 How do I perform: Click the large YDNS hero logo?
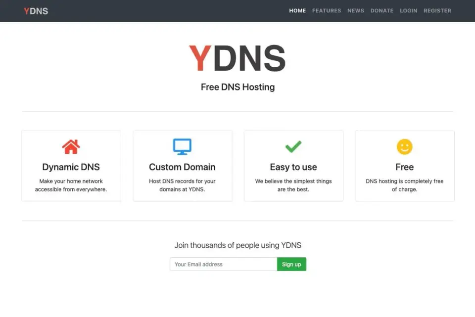pos(237,58)
